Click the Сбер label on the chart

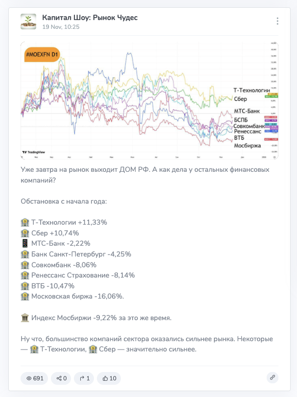240,99
